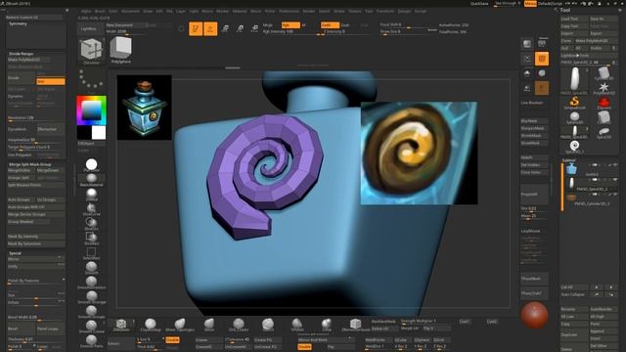Toggle the Zadd sculpt mode
Viewport: 626px width, 352px height.
[331, 24]
